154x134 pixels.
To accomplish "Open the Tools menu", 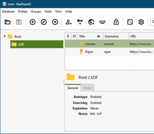I will (x=48, y=12).
